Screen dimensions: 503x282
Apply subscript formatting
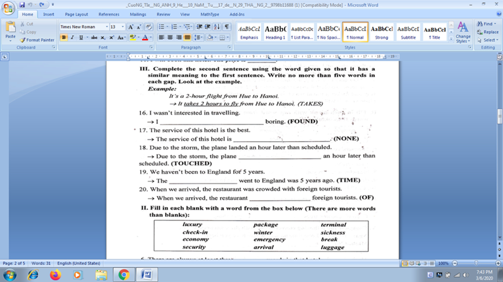(103, 37)
